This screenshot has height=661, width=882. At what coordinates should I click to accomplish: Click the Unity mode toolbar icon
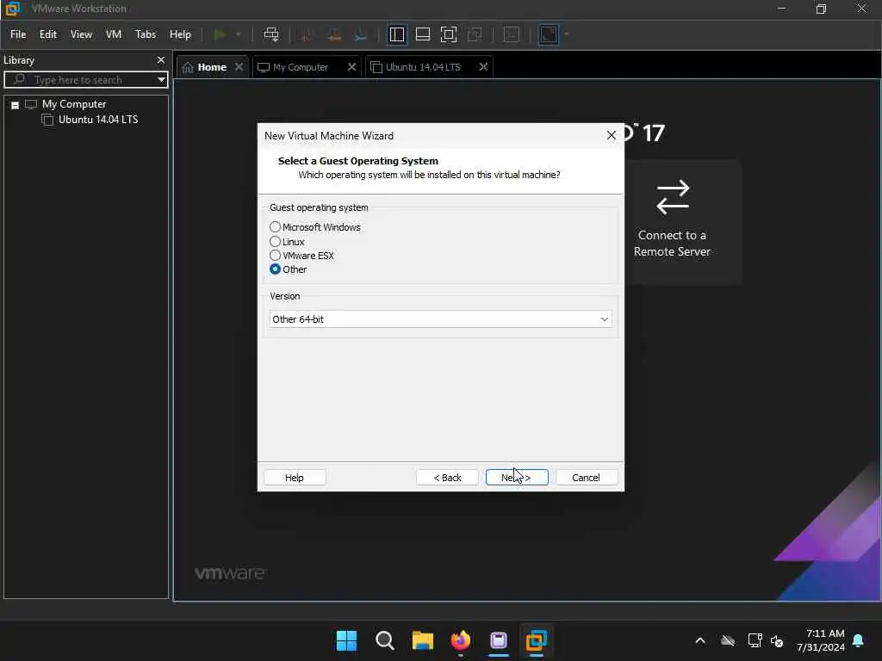(x=475, y=34)
